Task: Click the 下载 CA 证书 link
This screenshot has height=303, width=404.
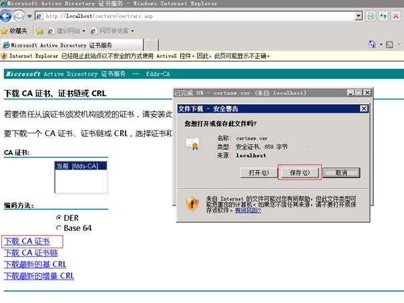Action: pyautogui.click(x=27, y=241)
